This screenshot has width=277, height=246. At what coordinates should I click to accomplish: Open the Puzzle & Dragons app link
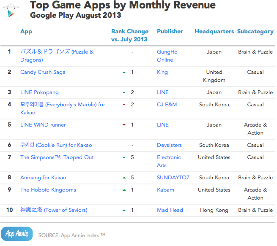57,56
